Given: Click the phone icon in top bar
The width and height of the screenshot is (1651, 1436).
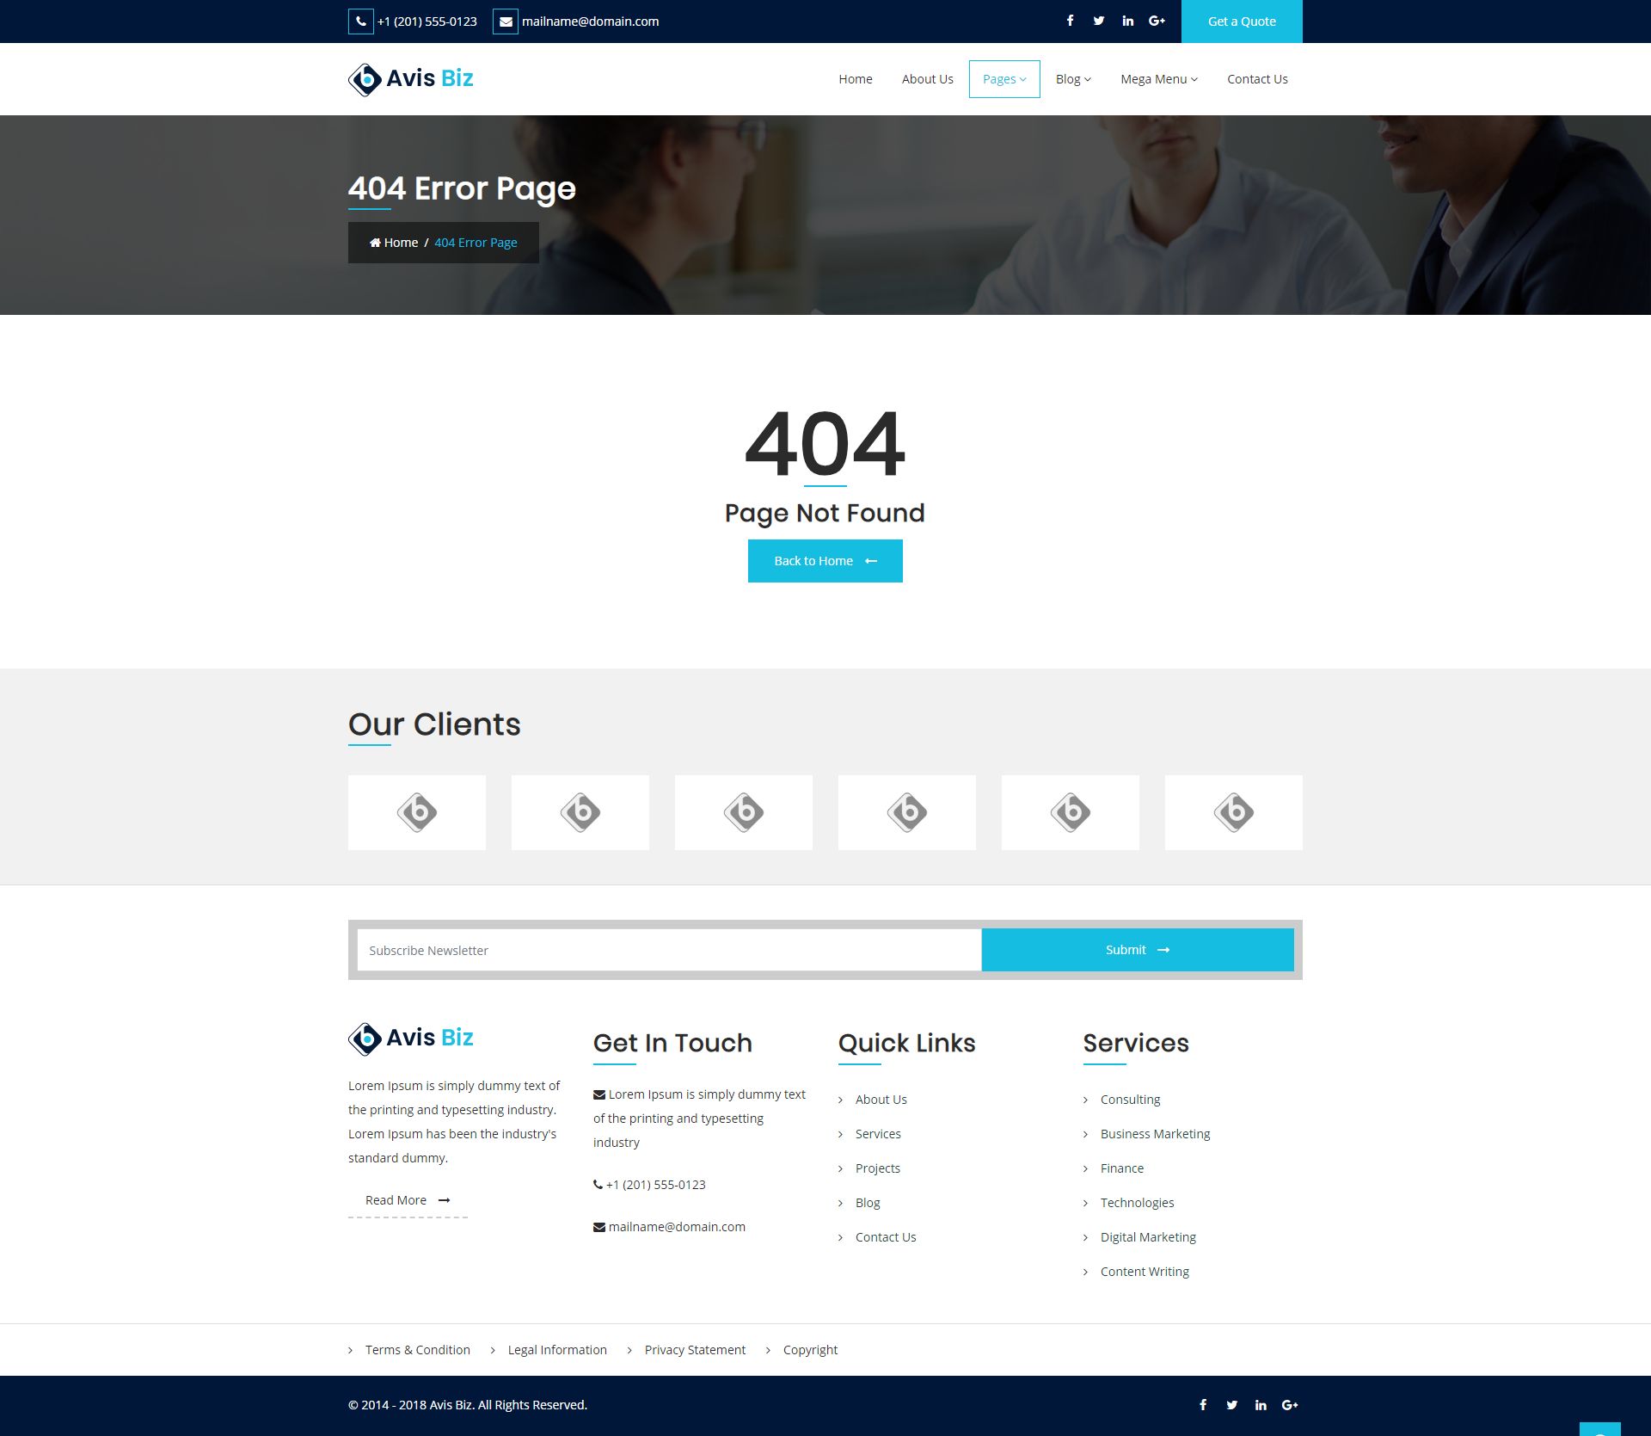Looking at the screenshot, I should [360, 22].
